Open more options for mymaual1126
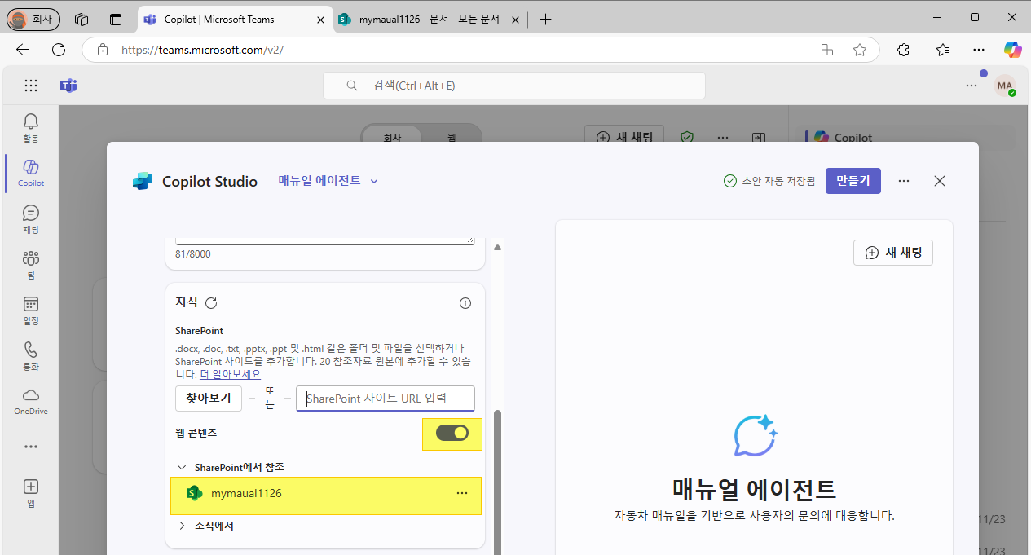Viewport: 1031px width, 555px height. (462, 493)
